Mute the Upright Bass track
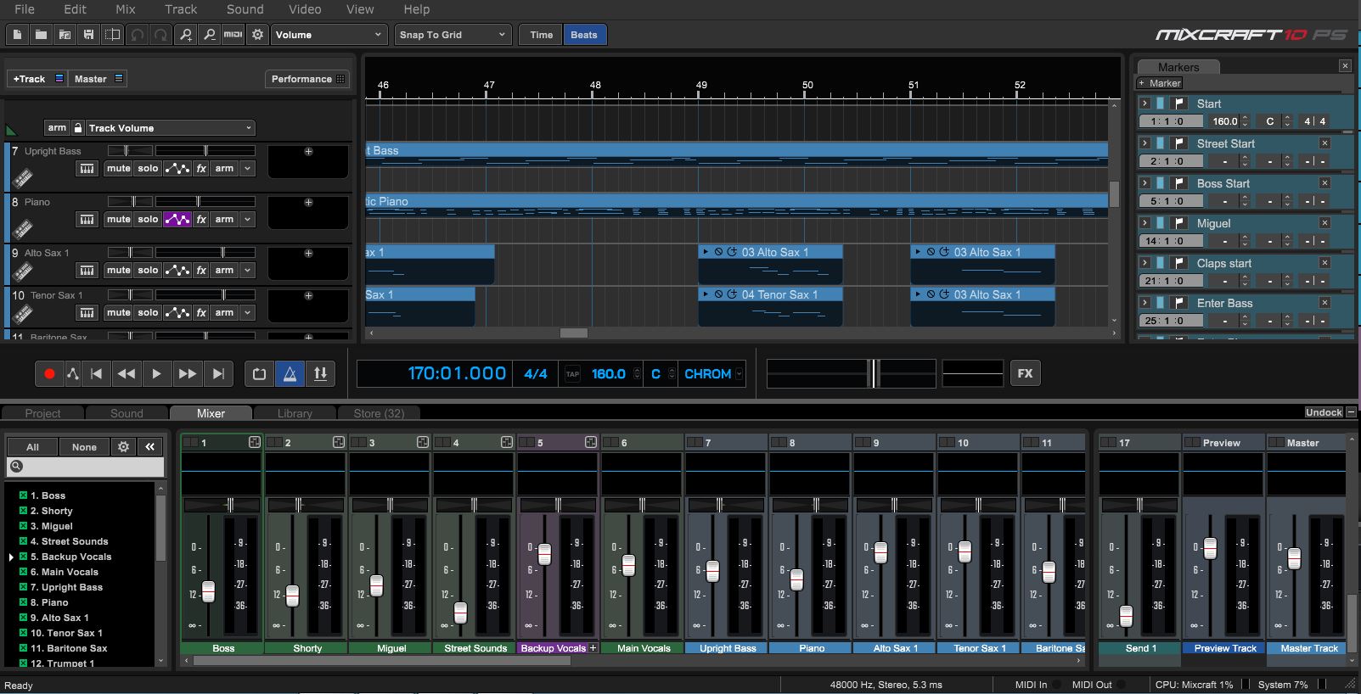This screenshot has width=1361, height=694. pyautogui.click(x=118, y=169)
